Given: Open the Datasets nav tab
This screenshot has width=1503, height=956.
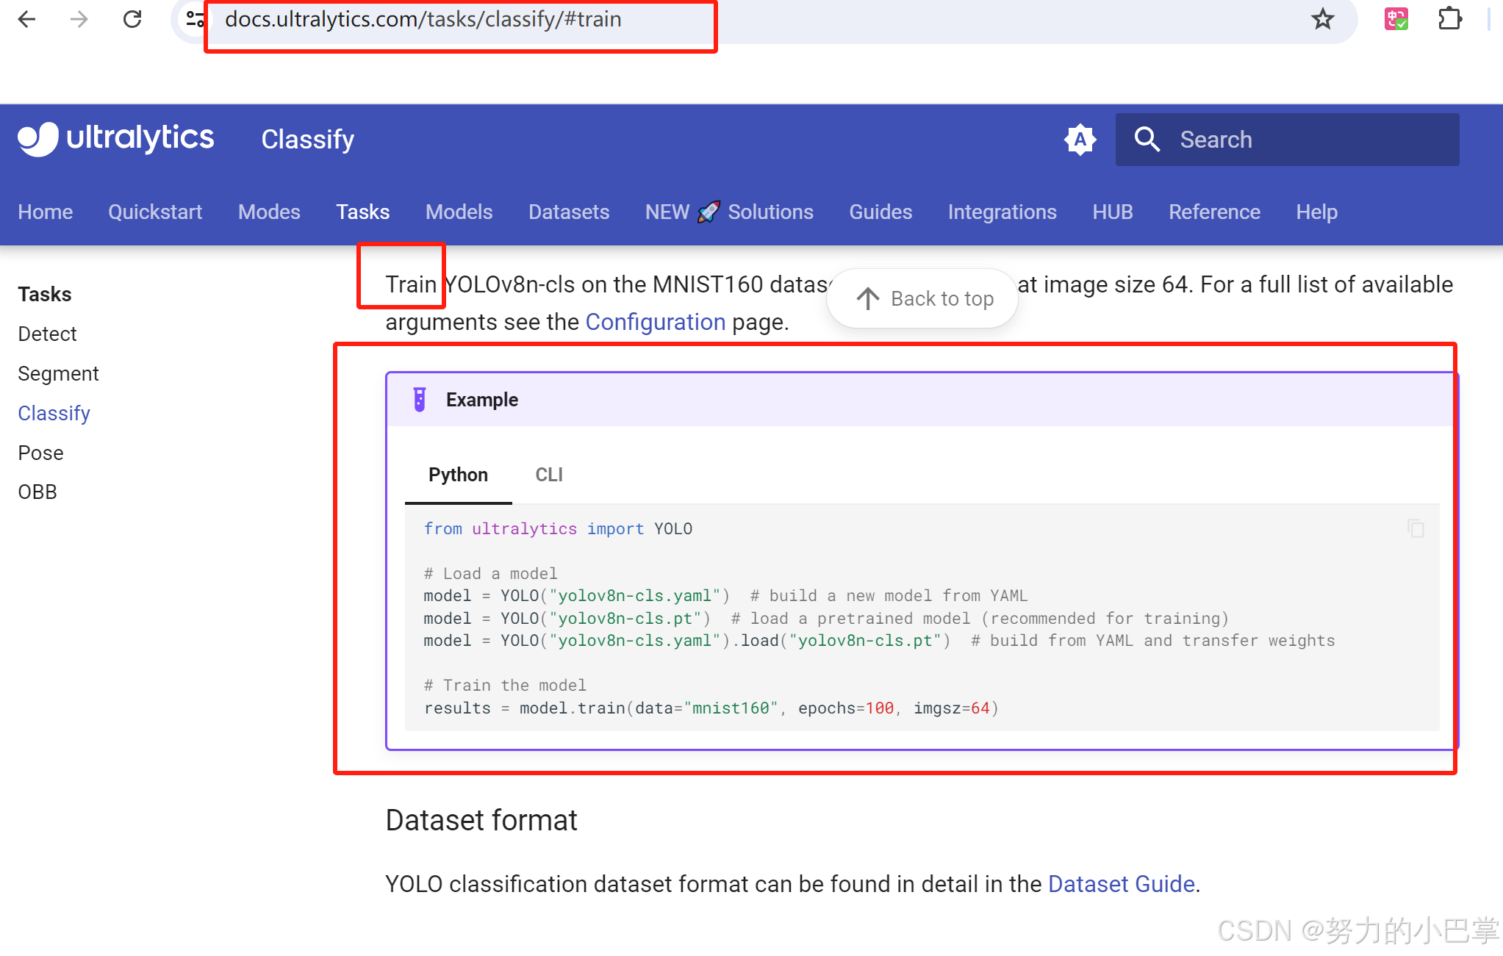Looking at the screenshot, I should pos(569,212).
